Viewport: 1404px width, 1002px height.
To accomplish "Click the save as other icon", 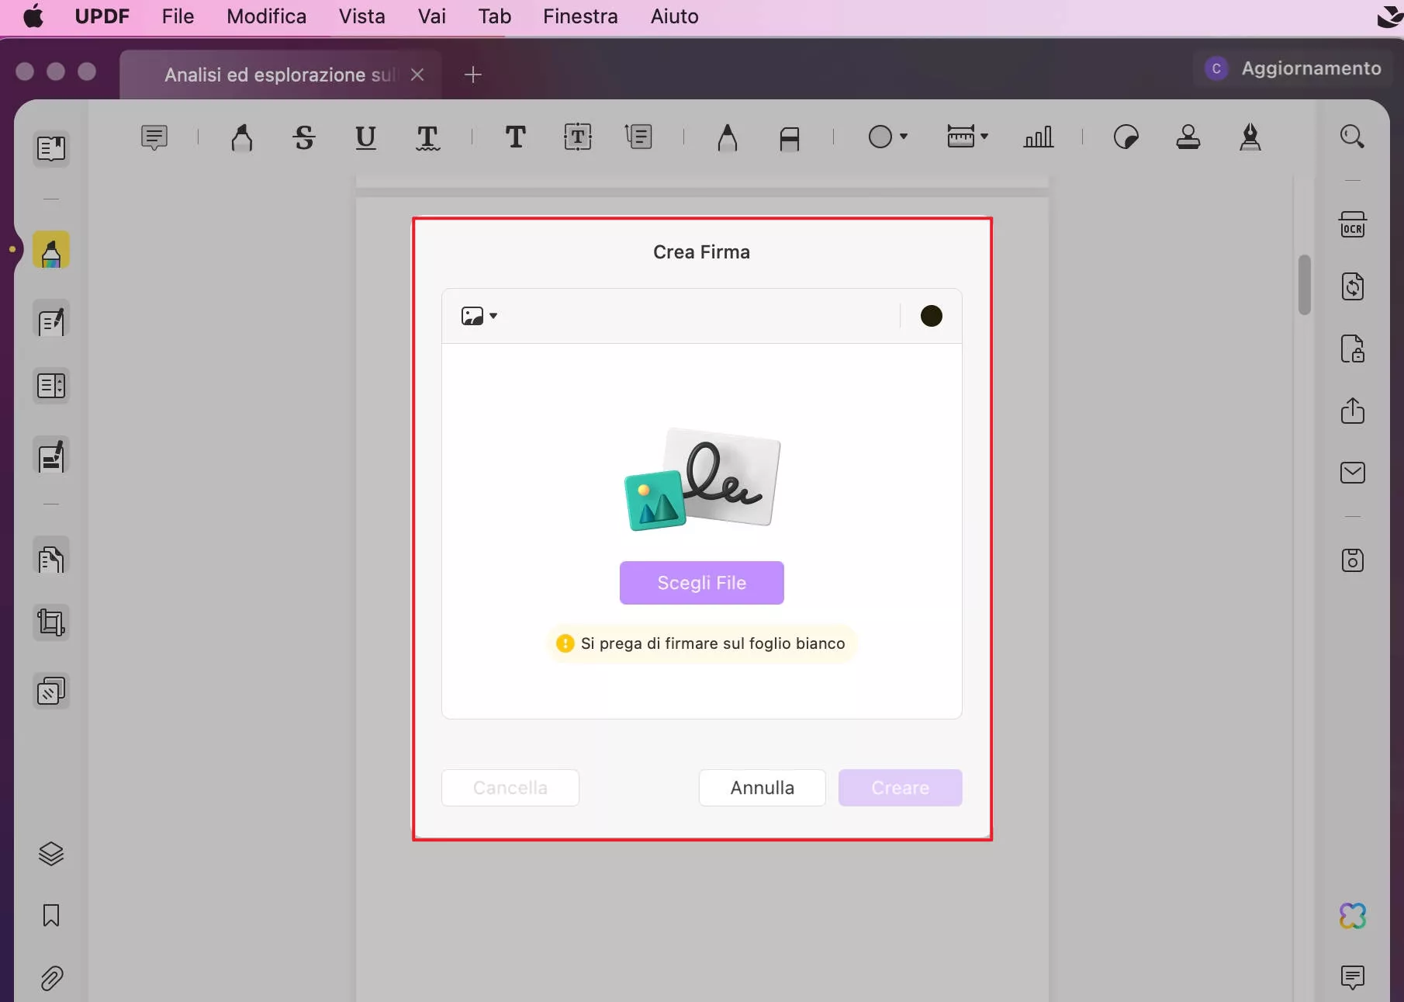I will point(1353,560).
